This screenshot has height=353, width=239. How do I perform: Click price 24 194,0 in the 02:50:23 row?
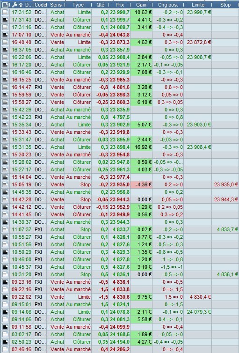(x=120, y=342)
